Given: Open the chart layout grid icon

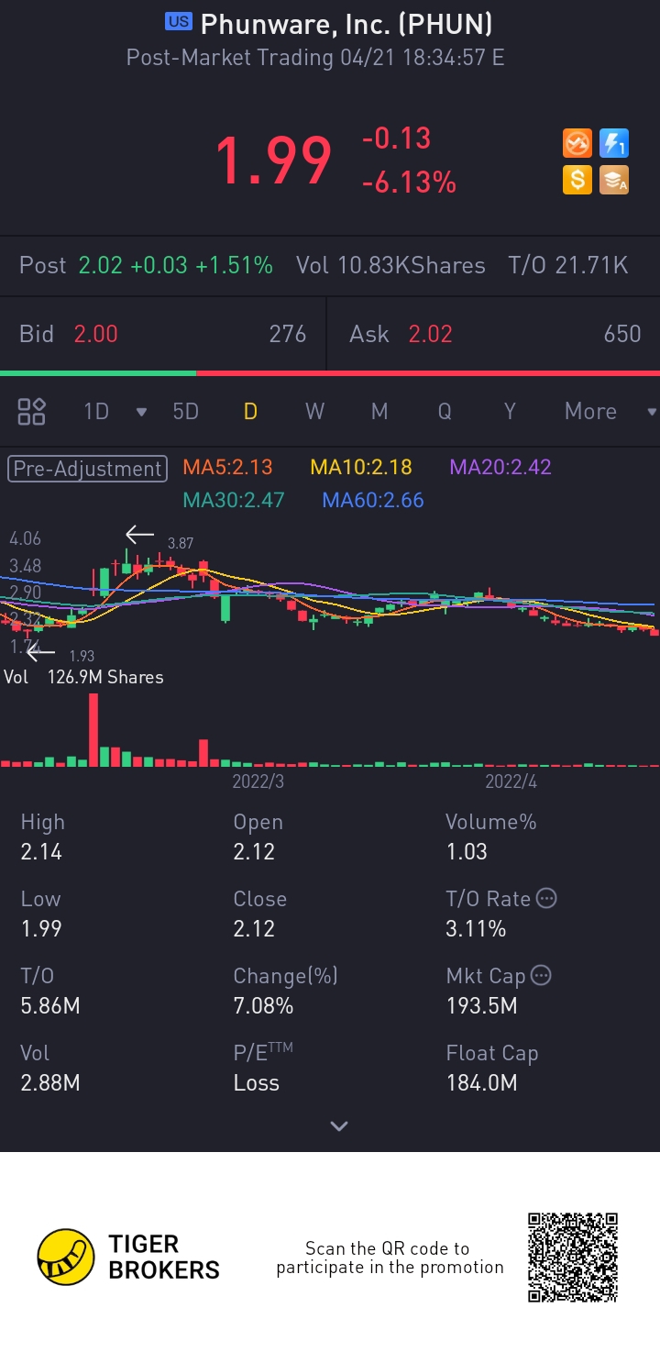Looking at the screenshot, I should 32,411.
